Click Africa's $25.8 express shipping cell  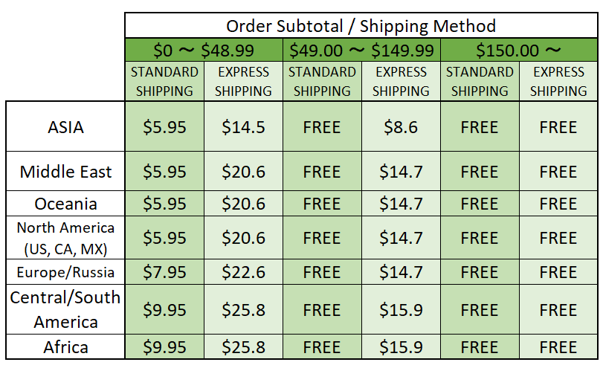click(243, 347)
